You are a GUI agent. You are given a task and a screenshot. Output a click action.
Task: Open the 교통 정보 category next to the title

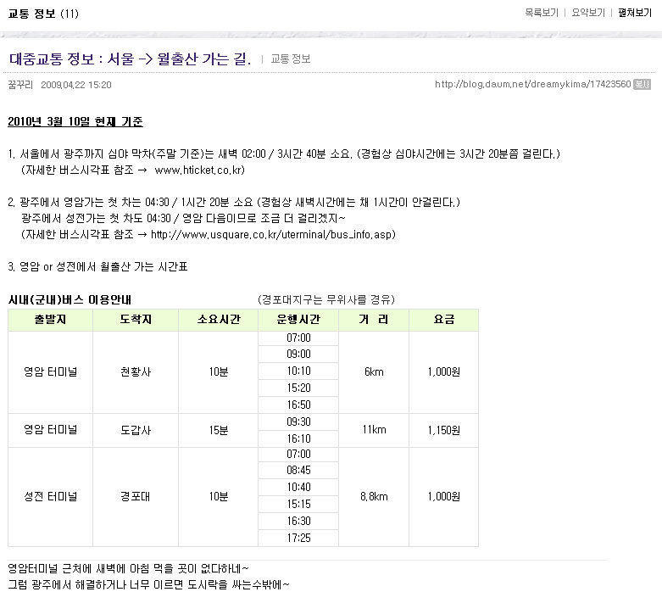point(291,59)
